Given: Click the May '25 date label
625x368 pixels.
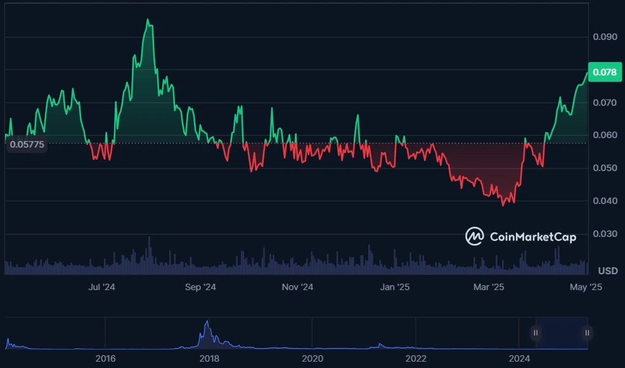Looking at the screenshot, I should pyautogui.click(x=586, y=287).
